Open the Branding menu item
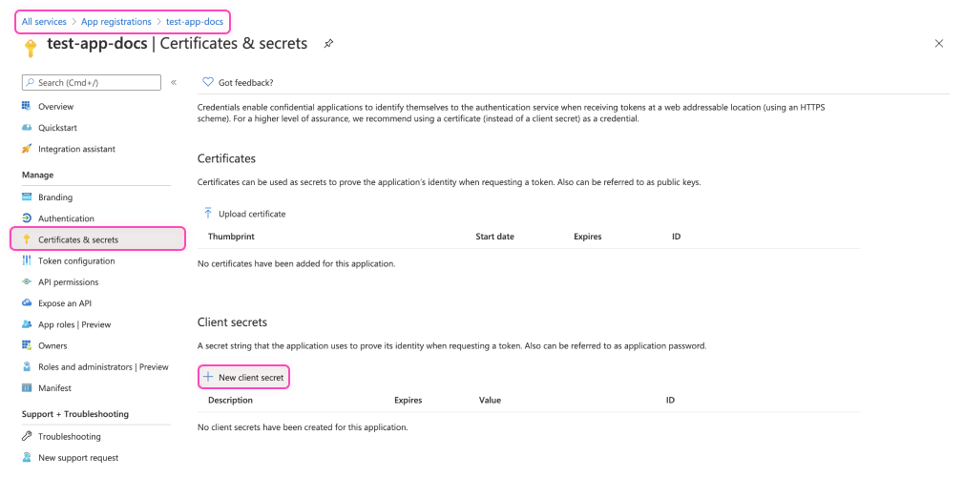This screenshot has height=477, width=963. click(x=54, y=197)
